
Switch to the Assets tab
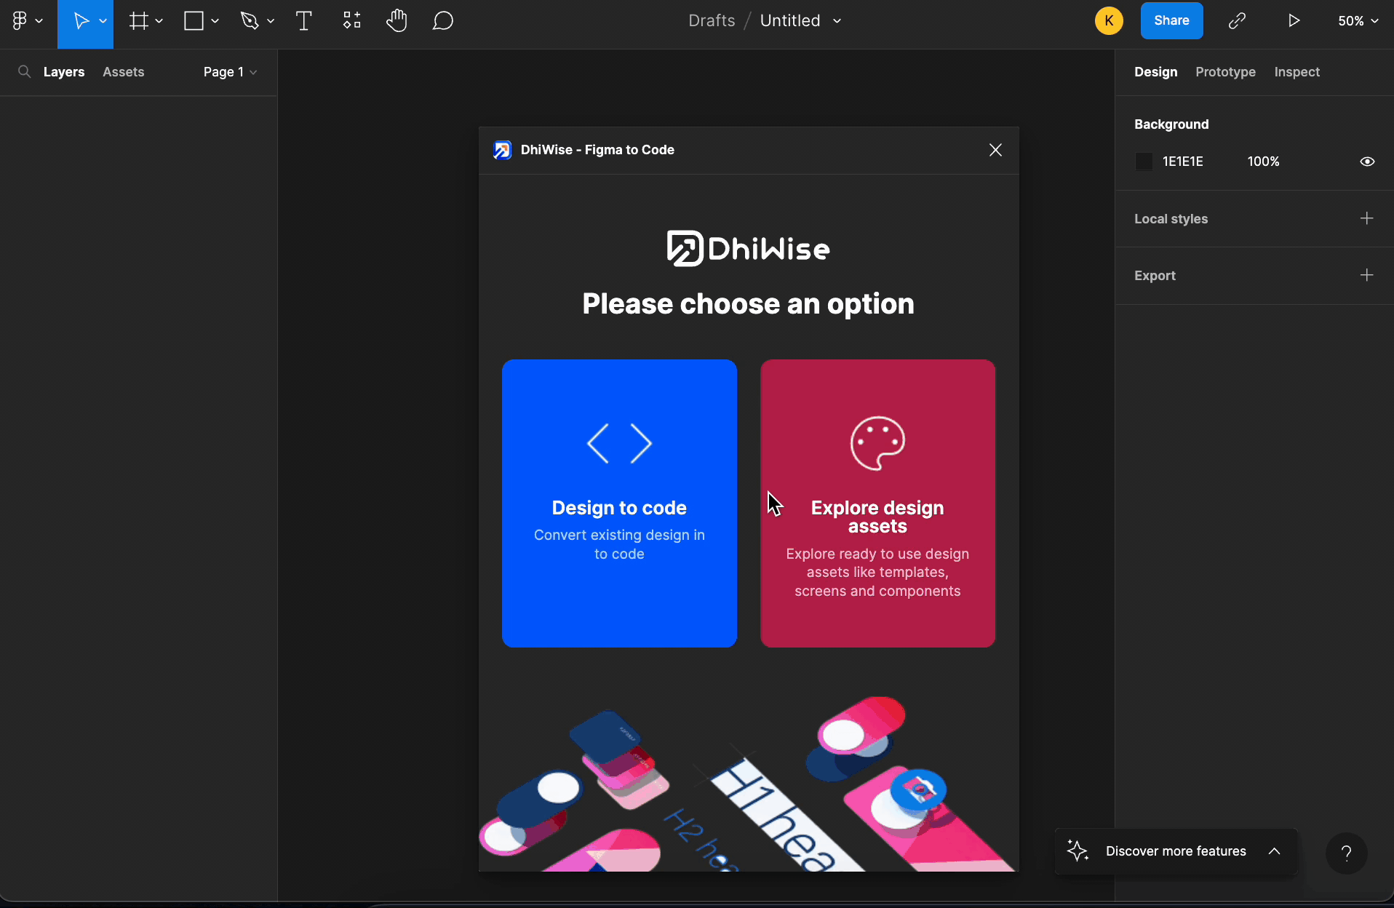pos(123,72)
